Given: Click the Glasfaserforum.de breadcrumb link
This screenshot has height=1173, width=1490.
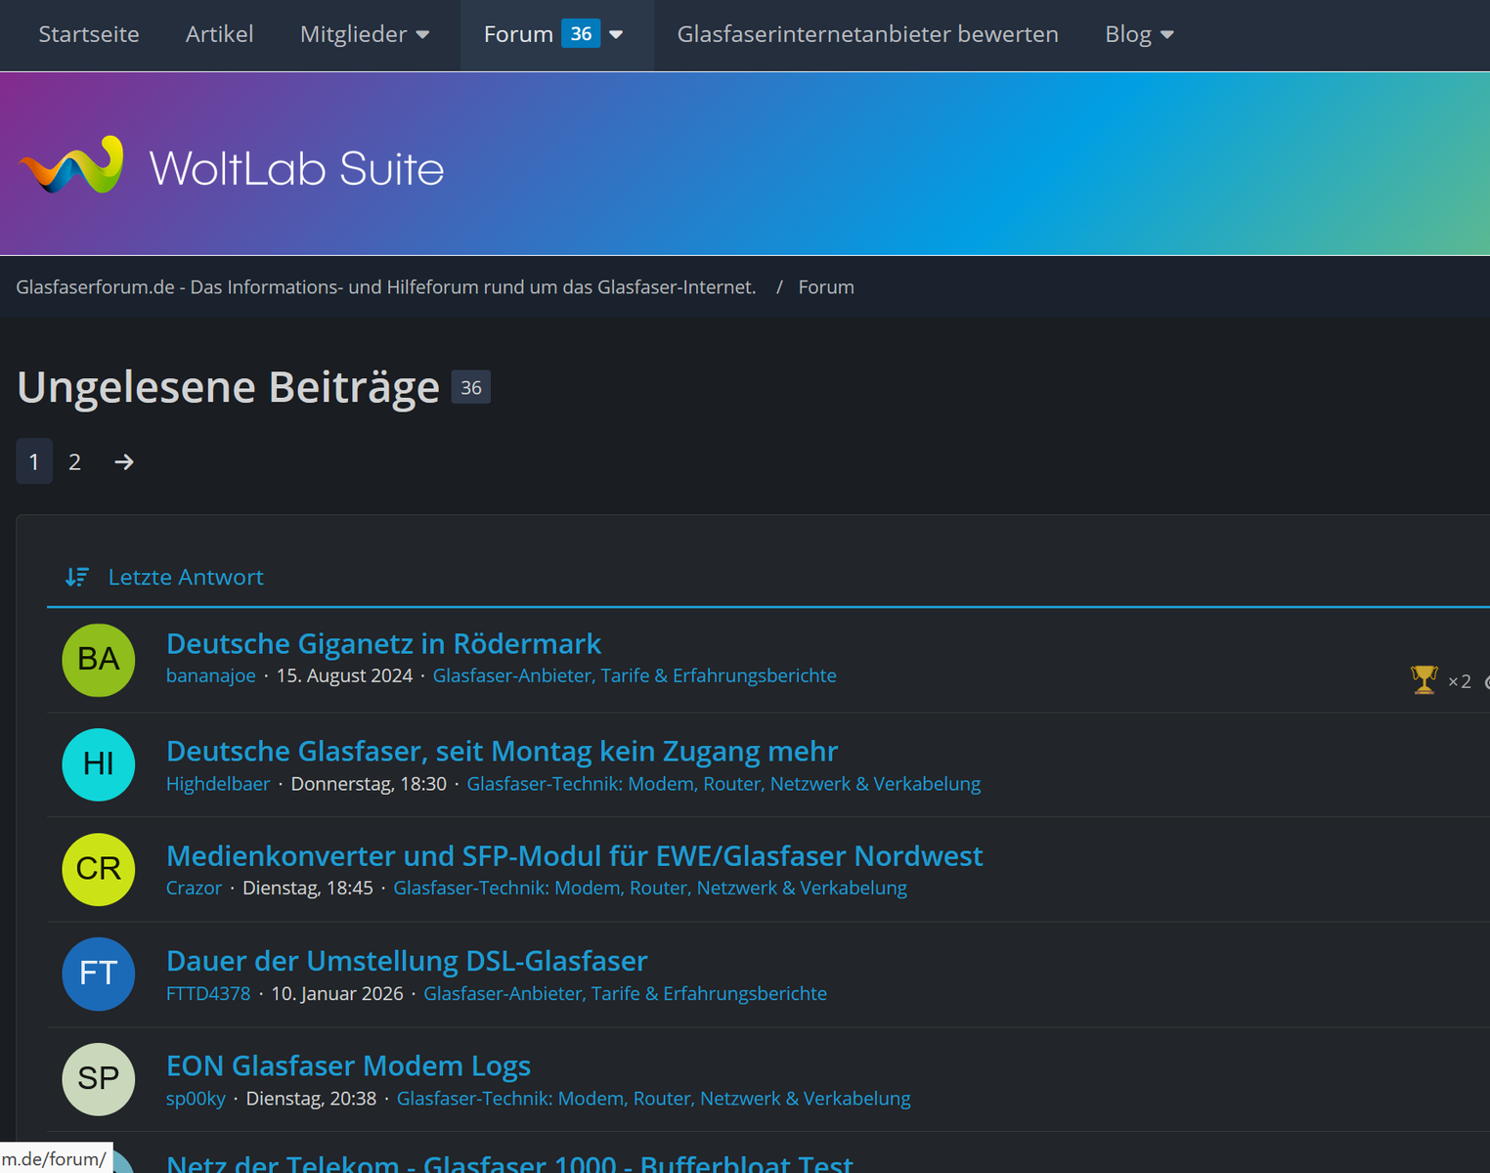Looking at the screenshot, I should click(386, 287).
